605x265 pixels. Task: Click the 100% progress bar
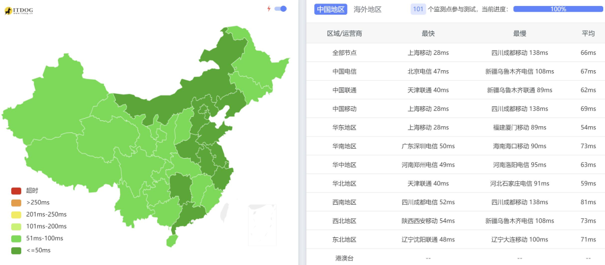(558, 9)
